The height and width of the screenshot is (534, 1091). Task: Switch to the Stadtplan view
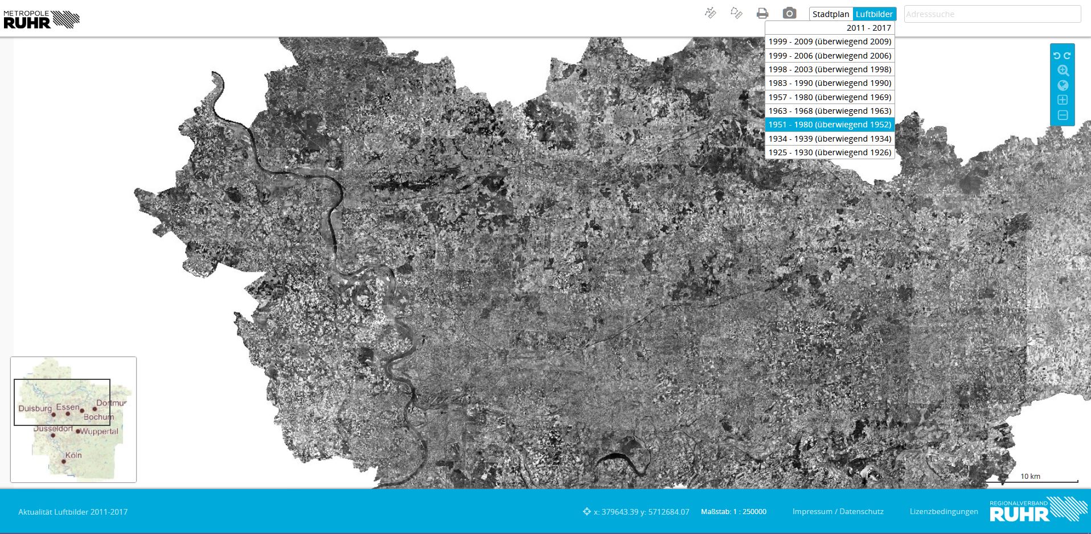(x=831, y=14)
